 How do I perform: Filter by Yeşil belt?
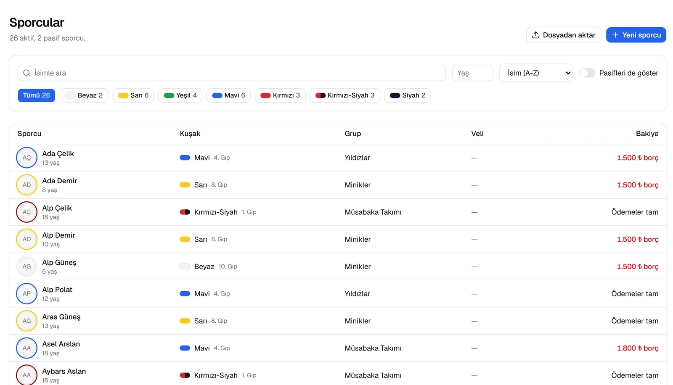point(180,95)
